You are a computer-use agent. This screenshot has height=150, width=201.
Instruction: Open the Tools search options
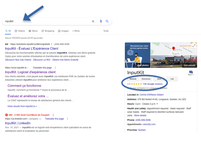click(x=106, y=31)
